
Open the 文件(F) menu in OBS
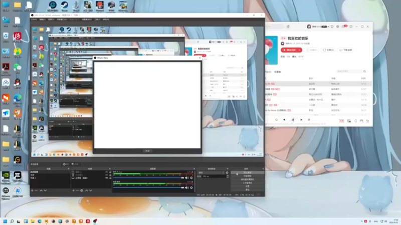[34, 19]
